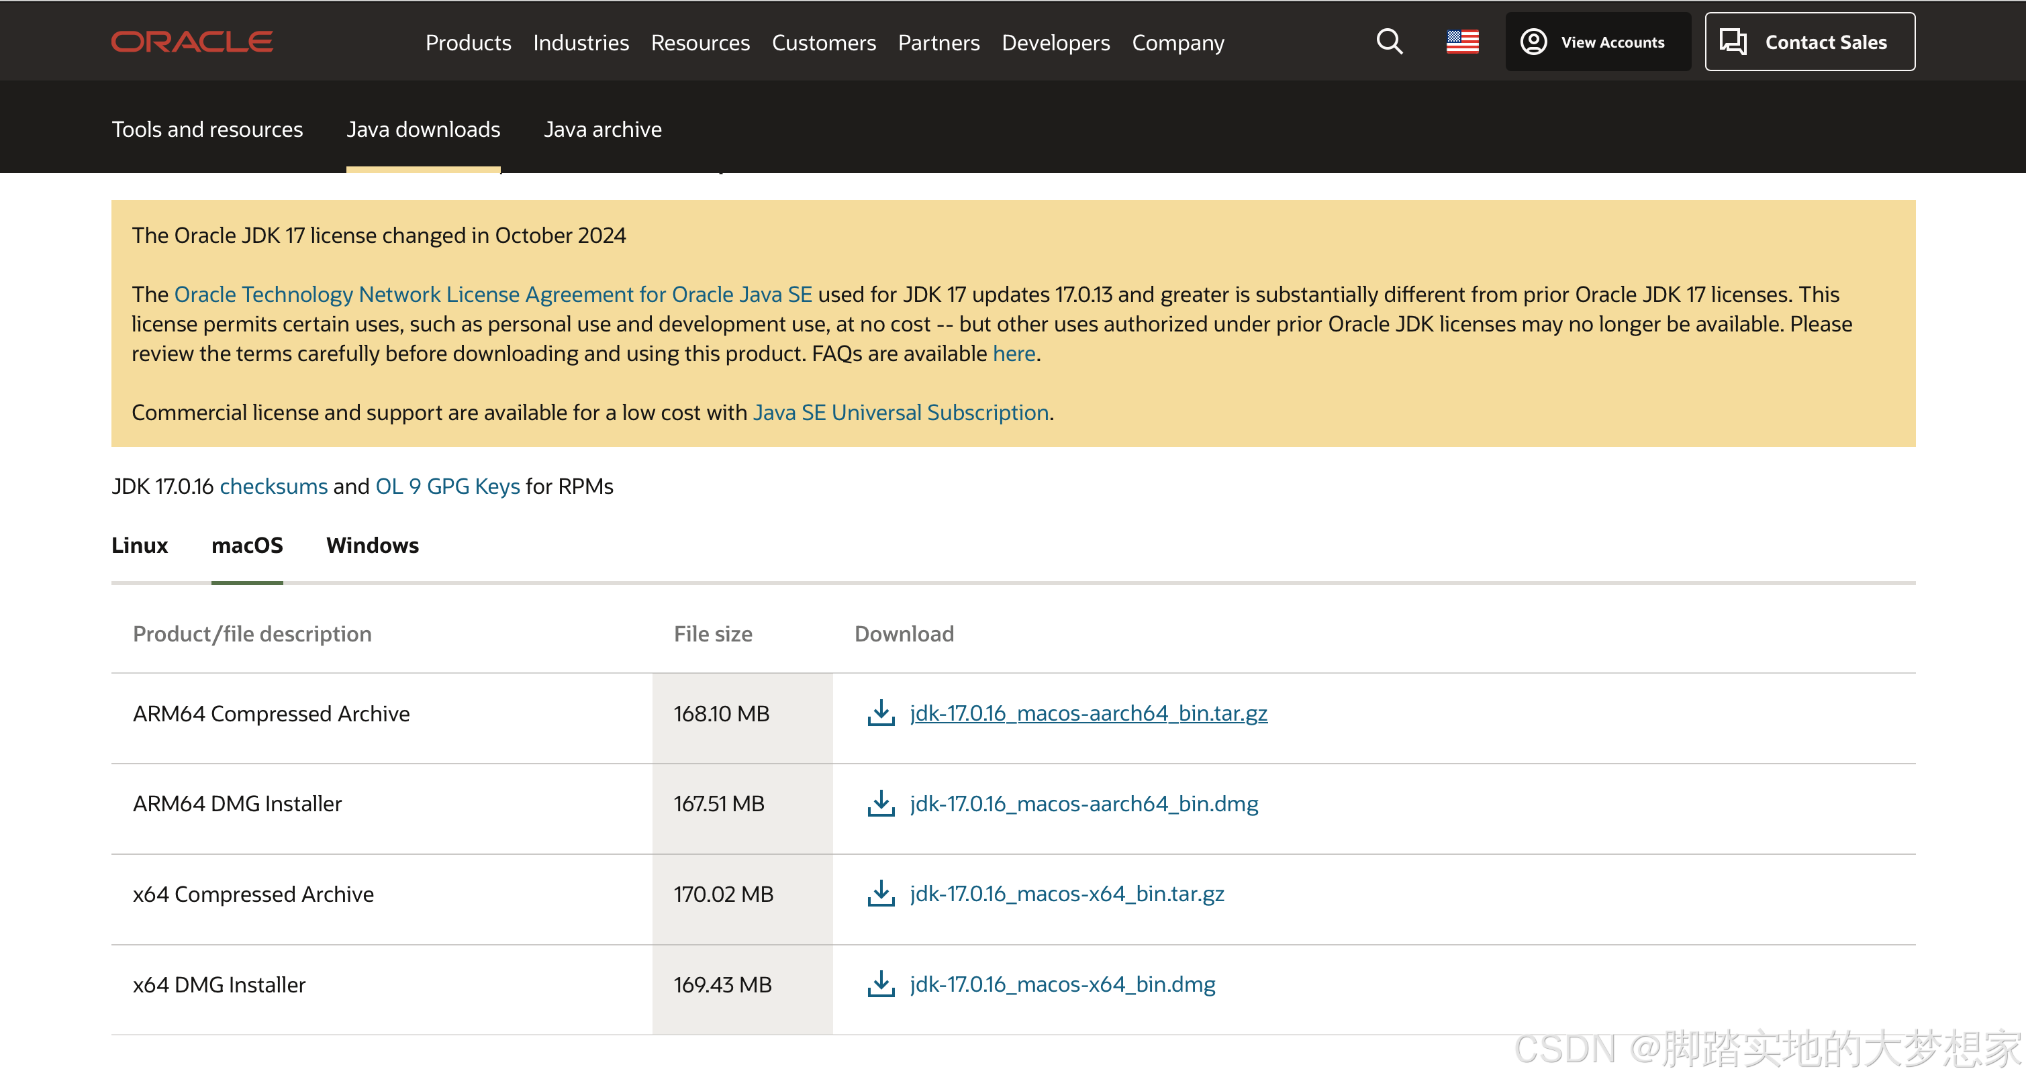
Task: Download jdk-17.0.16_macos-aarch64_bin.dmg
Action: point(1083,803)
